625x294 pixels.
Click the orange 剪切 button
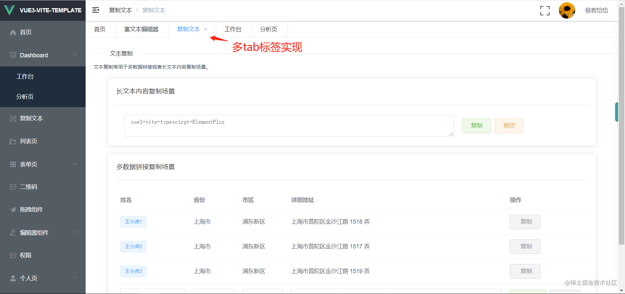[x=509, y=126]
